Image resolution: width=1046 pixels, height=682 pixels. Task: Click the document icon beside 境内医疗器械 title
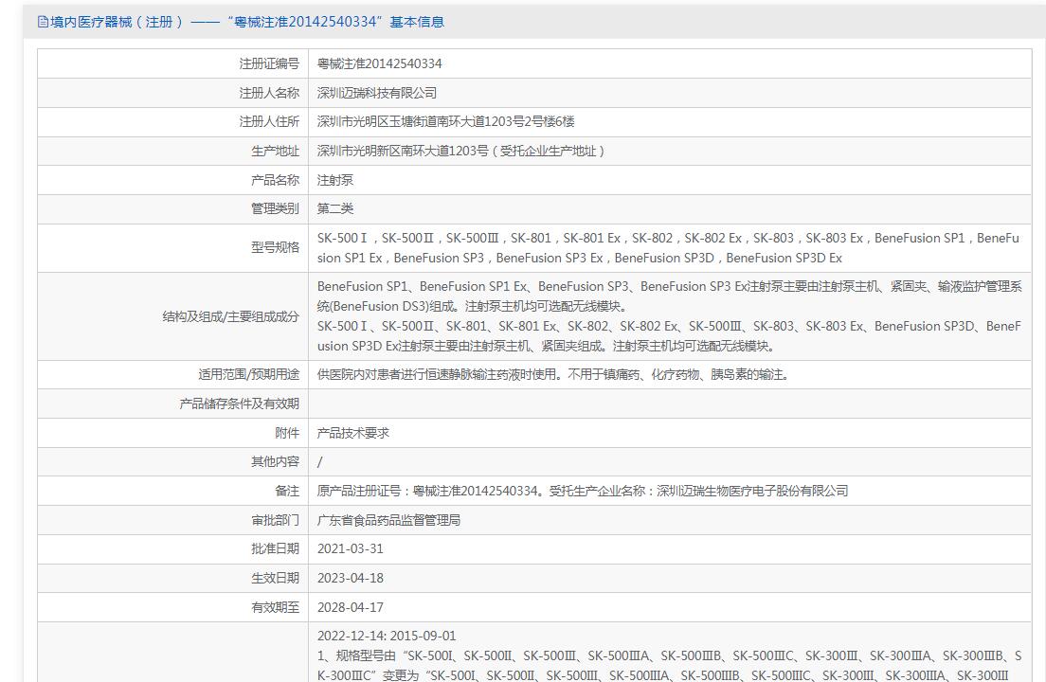coord(43,22)
